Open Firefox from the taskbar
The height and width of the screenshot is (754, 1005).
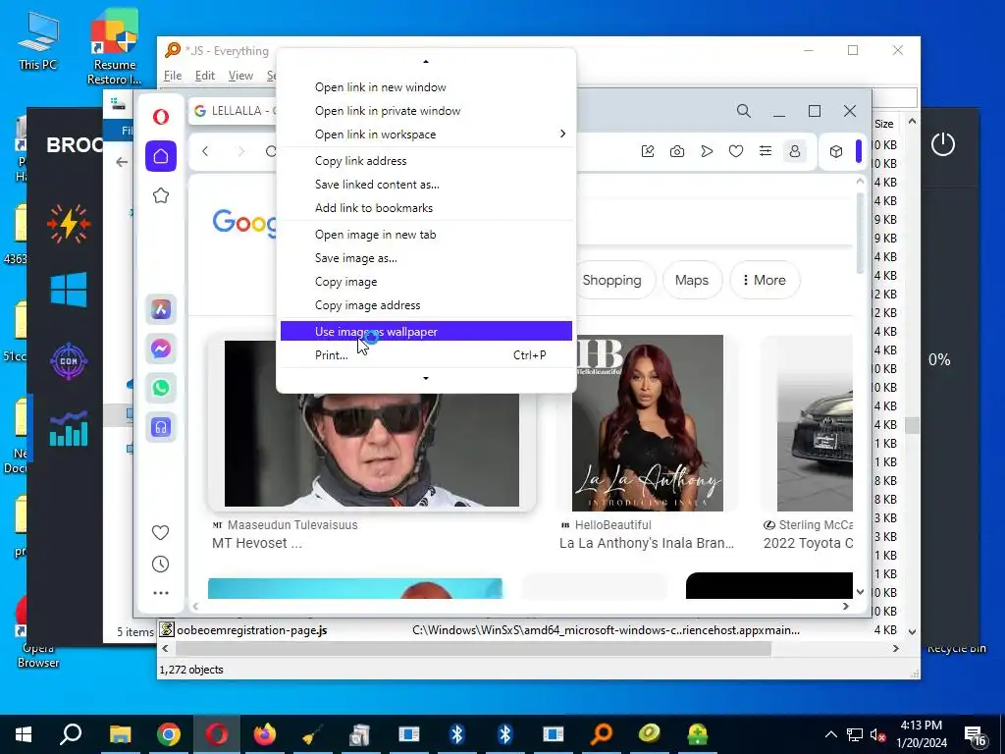tap(265, 734)
